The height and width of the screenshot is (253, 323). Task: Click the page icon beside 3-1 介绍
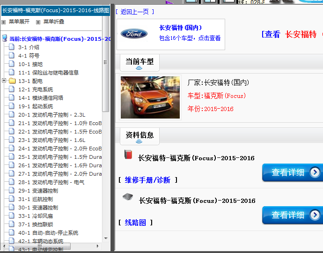coord(12,47)
